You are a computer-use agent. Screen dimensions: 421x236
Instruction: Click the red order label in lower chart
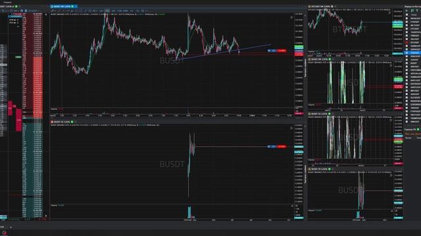(282, 147)
